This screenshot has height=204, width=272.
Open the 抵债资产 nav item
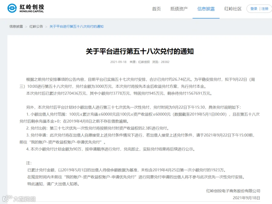[179, 9]
